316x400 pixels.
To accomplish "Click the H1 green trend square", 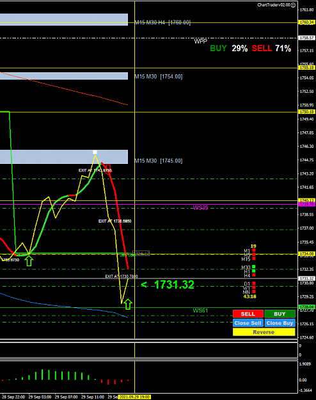I will pyautogui.click(x=254, y=271).
